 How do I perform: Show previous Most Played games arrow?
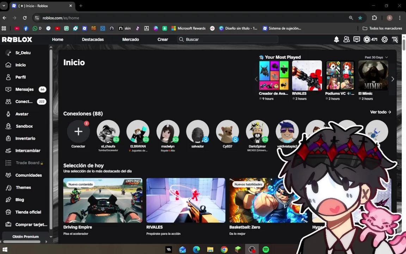click(256, 79)
